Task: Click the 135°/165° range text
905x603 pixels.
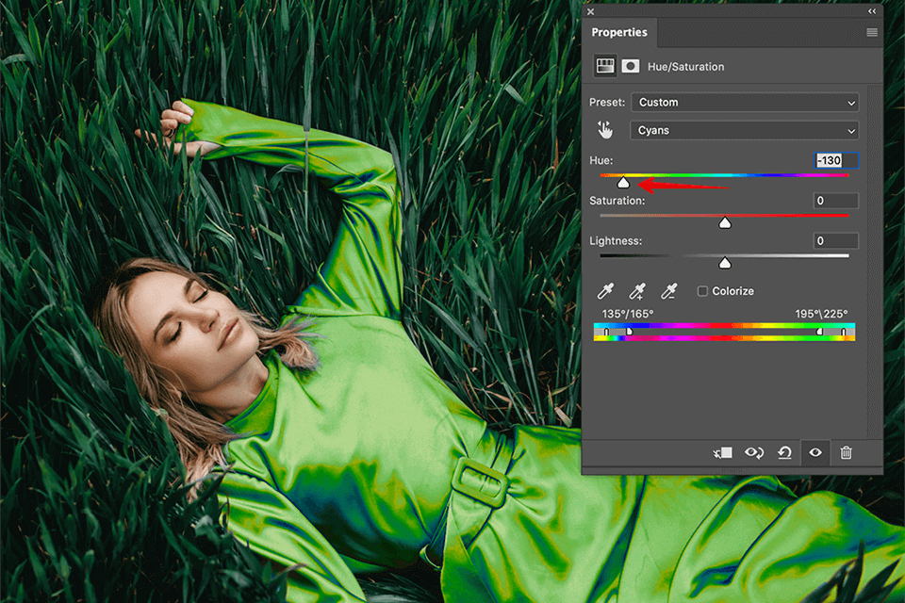Action: (628, 314)
